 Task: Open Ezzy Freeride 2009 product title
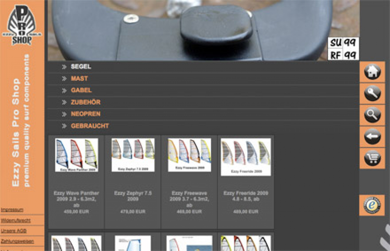(x=246, y=196)
